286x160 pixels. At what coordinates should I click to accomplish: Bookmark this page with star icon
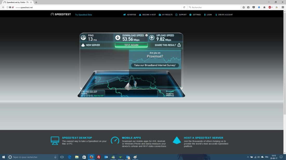(244, 7)
